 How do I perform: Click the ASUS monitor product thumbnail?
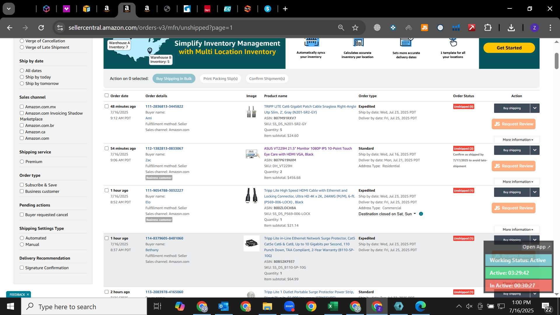[x=251, y=153]
